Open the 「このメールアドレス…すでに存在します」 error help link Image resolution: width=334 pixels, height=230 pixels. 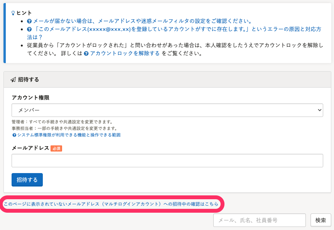pos(174,29)
